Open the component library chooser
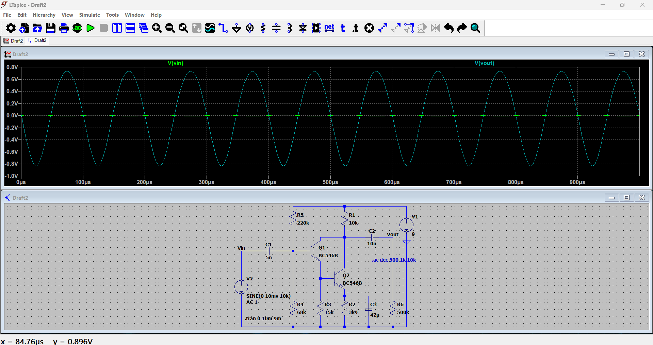The height and width of the screenshot is (345, 653). pyautogui.click(x=316, y=28)
